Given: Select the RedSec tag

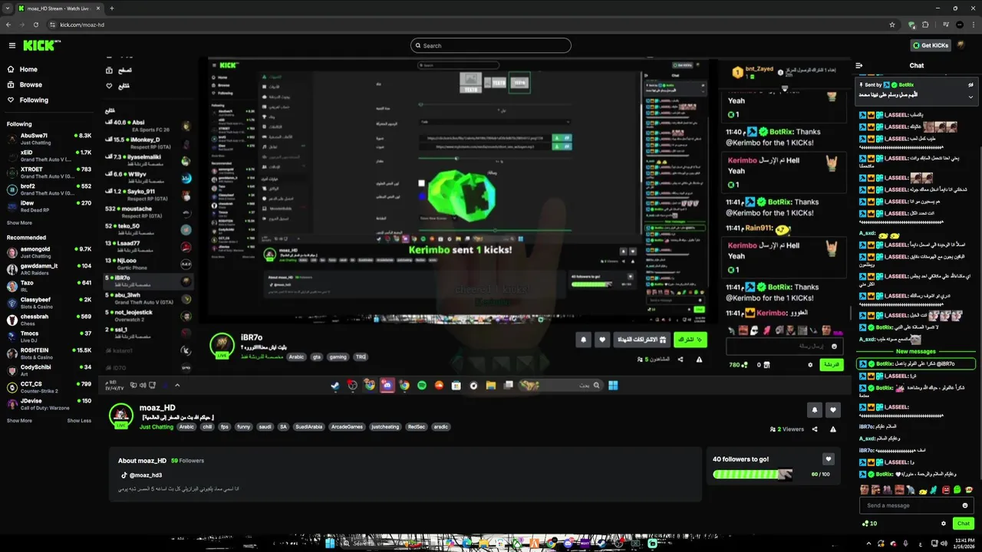Looking at the screenshot, I should (417, 427).
